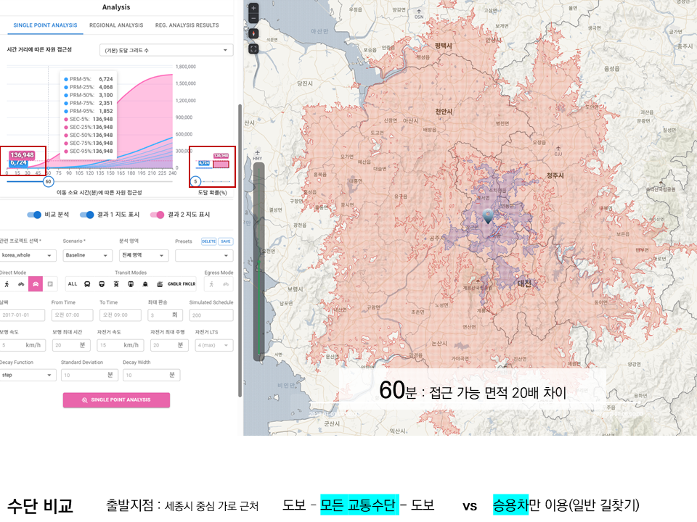The width and height of the screenshot is (697, 522).
Task: Click the Standard Deviation field
Action: [89, 375]
